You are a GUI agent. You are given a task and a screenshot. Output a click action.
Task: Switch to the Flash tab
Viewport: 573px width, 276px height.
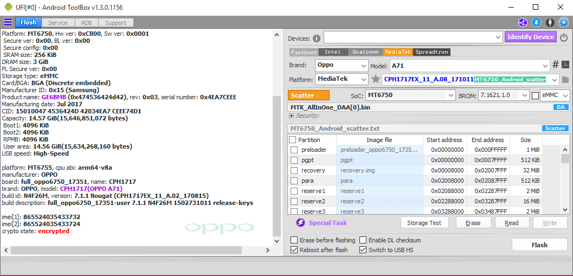pos(28,22)
